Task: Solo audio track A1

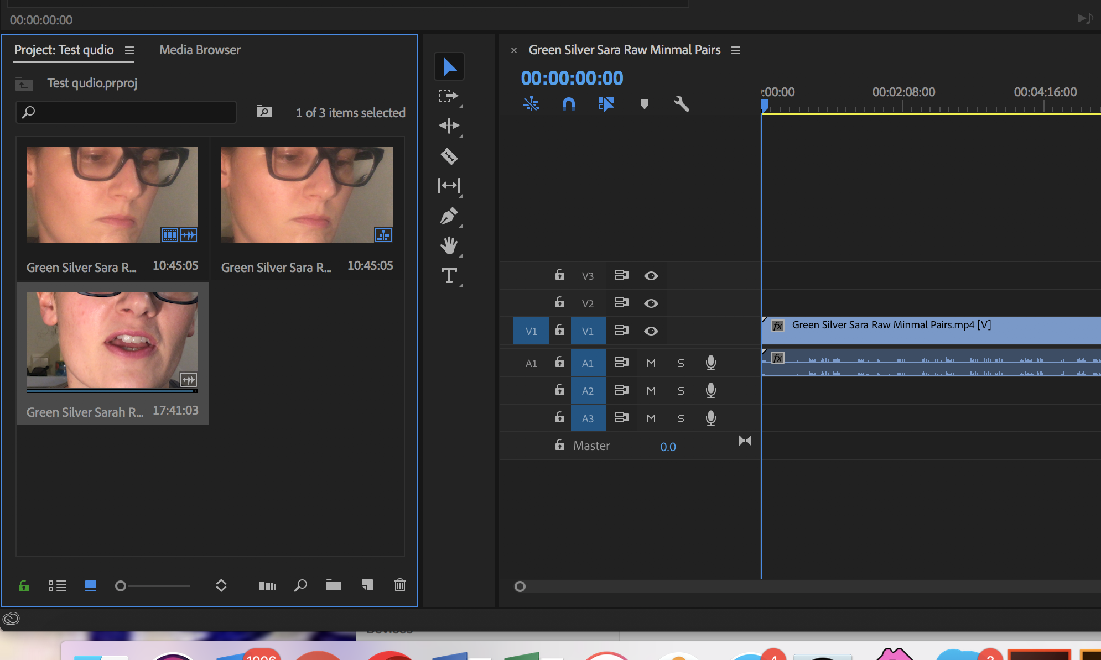Action: 681,363
